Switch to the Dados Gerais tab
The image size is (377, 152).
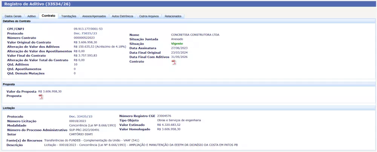pyautogui.click(x=13, y=16)
